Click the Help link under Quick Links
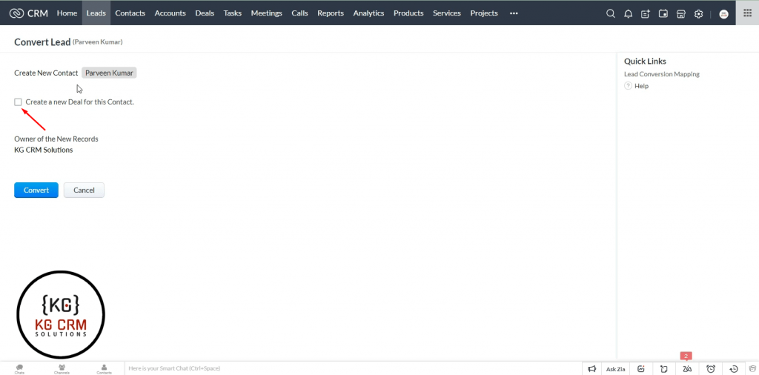This screenshot has width=759, height=375. [641, 86]
